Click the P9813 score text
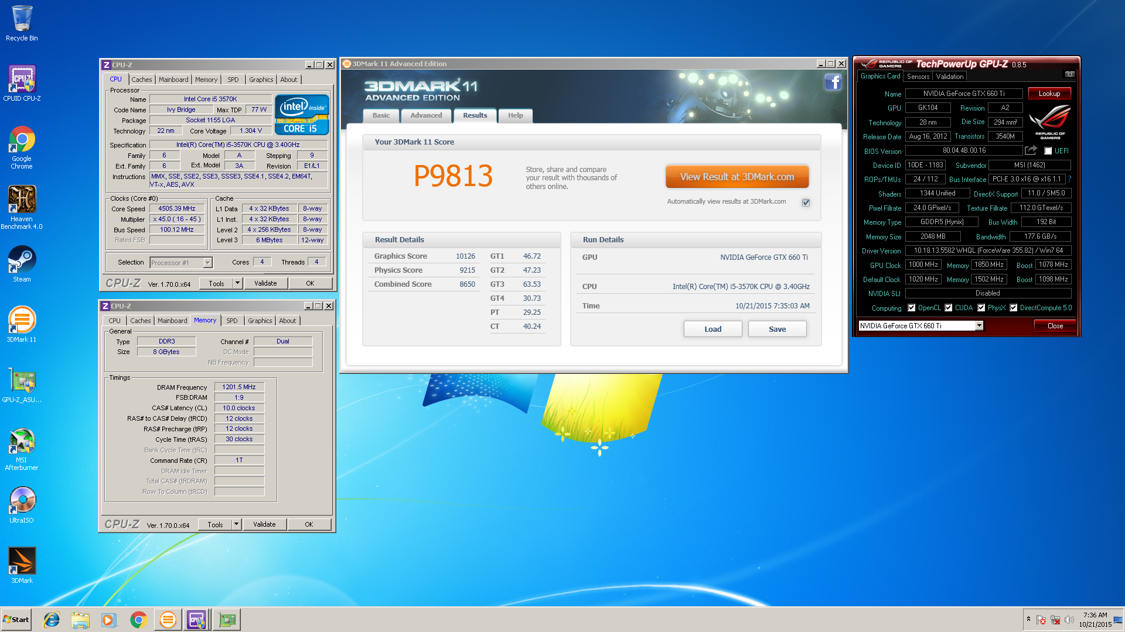 453,176
